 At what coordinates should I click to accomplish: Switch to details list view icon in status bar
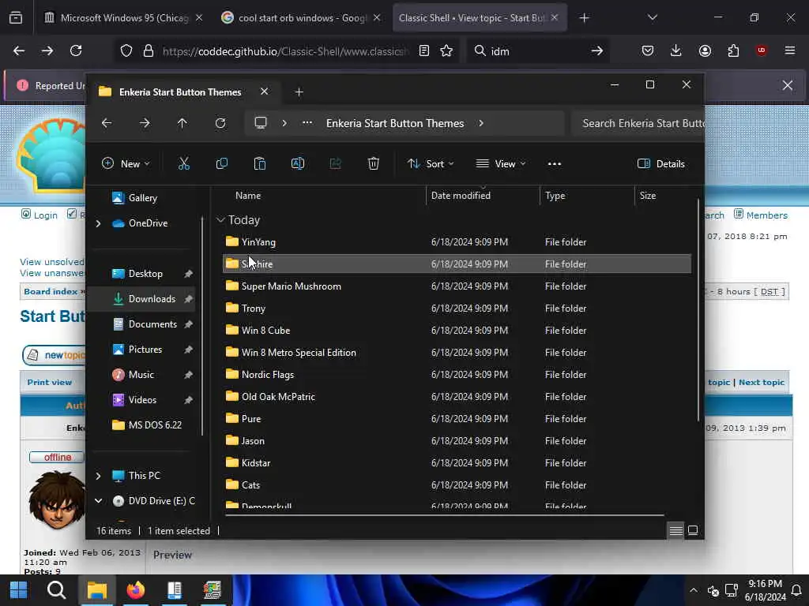point(676,530)
